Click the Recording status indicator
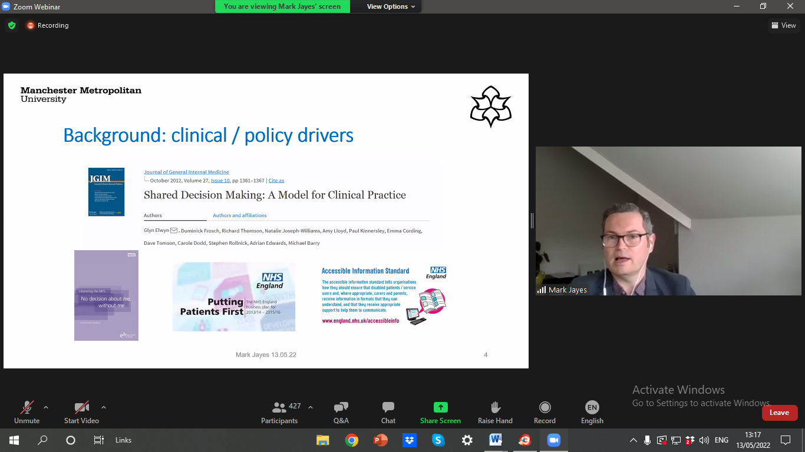This screenshot has height=452, width=805. pyautogui.click(x=48, y=25)
